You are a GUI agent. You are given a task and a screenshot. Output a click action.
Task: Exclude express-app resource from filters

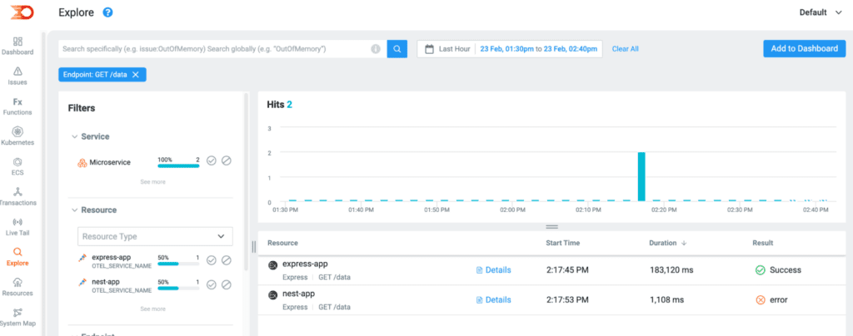click(226, 260)
